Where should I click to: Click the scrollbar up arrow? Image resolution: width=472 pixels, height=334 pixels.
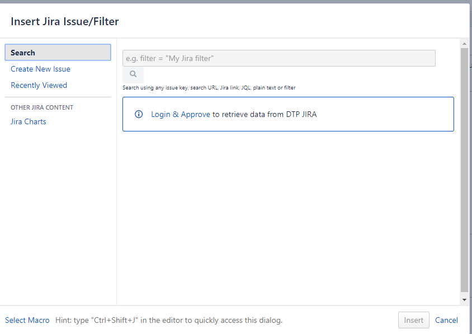click(x=464, y=44)
